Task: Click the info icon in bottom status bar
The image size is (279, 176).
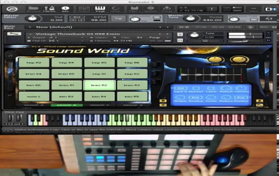Action: (8, 131)
